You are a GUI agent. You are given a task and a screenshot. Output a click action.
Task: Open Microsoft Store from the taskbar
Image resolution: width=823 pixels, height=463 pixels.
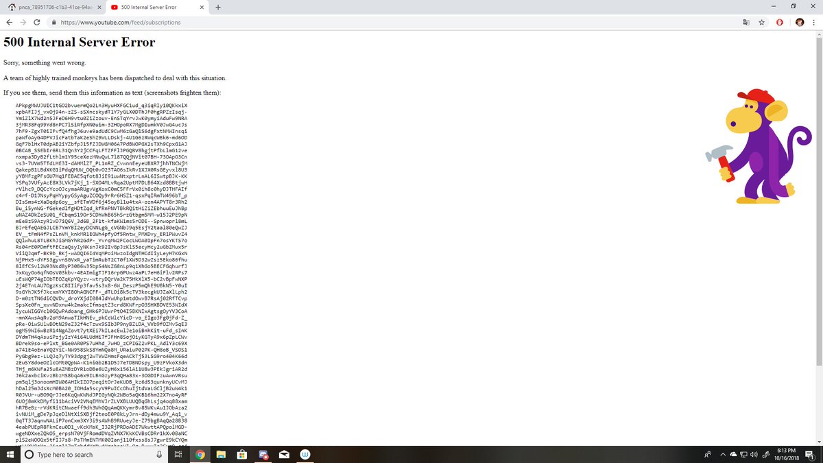[x=243, y=454]
